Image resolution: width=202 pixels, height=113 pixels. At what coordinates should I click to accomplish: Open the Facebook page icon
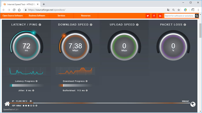click(x=154, y=16)
